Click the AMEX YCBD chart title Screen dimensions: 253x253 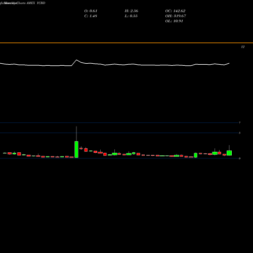(x=36, y=3)
